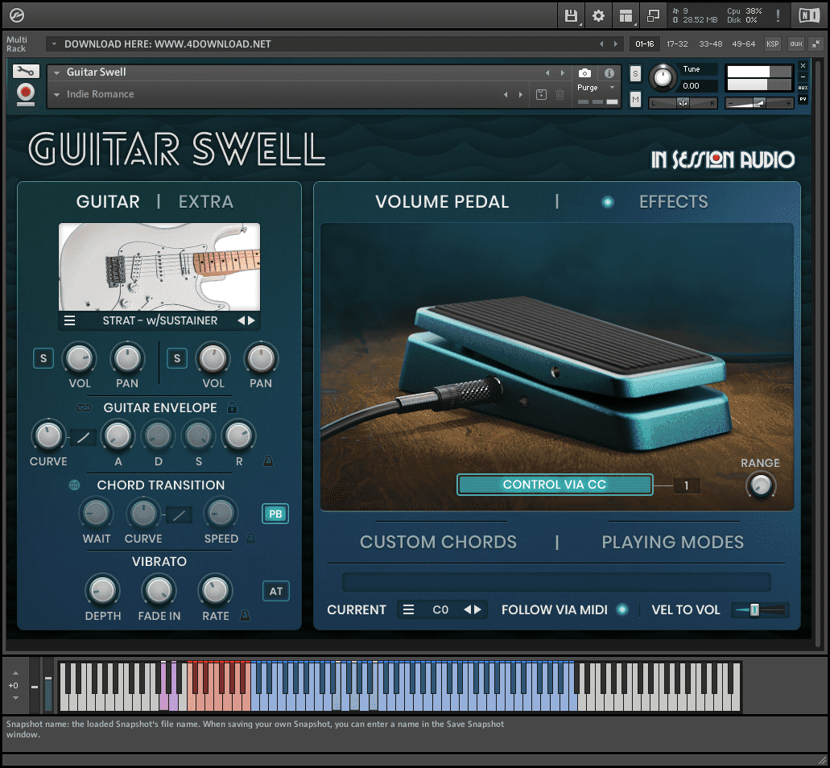Image resolution: width=830 pixels, height=768 pixels.
Task: Toggle the Guitar Envelope lock icon
Action: (232, 407)
